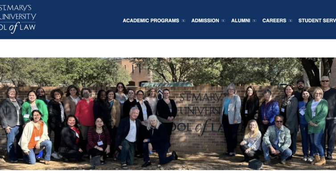The width and height of the screenshot is (336, 178).
Task: Click the kneeling man in white shirt
Action: click(x=128, y=137)
